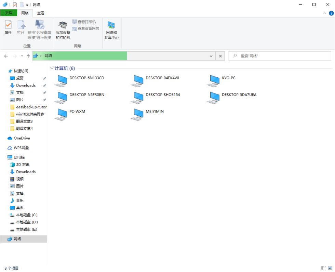Go up one level with the up arrow

click(28, 56)
